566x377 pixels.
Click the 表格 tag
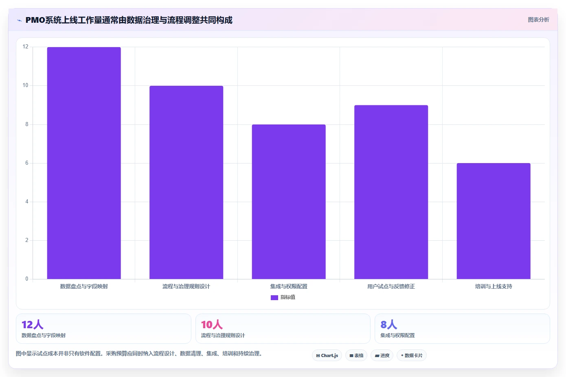pyautogui.click(x=356, y=355)
